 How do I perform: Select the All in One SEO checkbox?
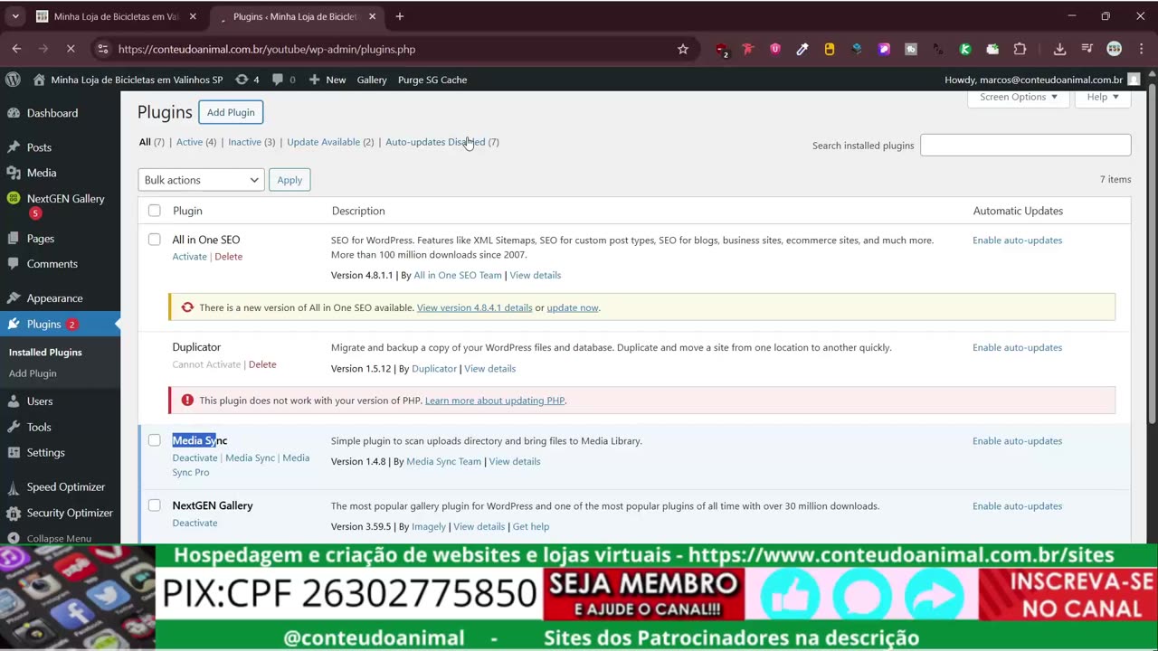coord(155,240)
